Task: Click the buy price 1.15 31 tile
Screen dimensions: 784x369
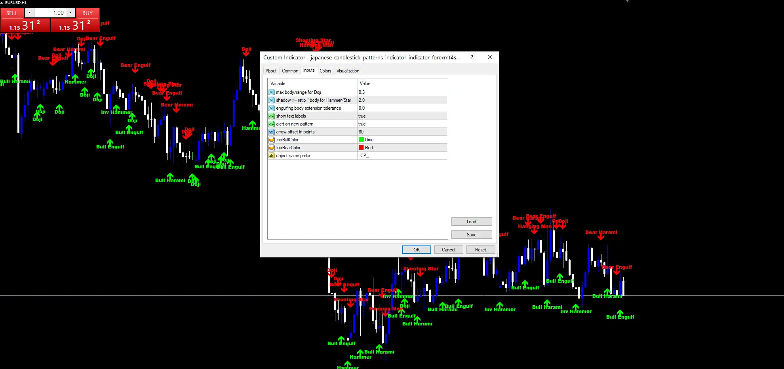Action: [75, 25]
